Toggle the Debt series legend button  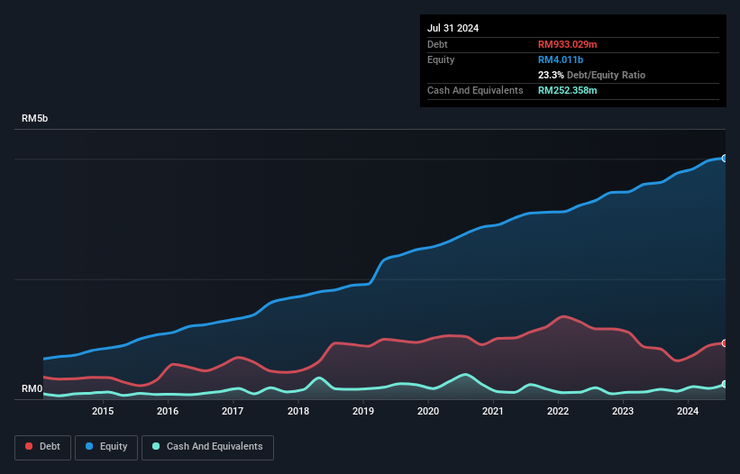(42, 447)
